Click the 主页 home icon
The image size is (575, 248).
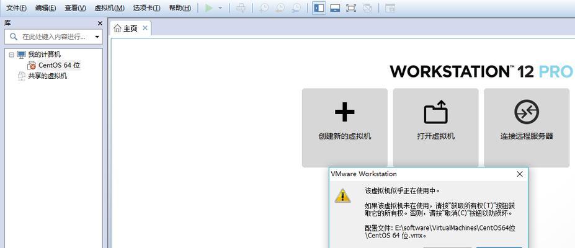(x=117, y=28)
